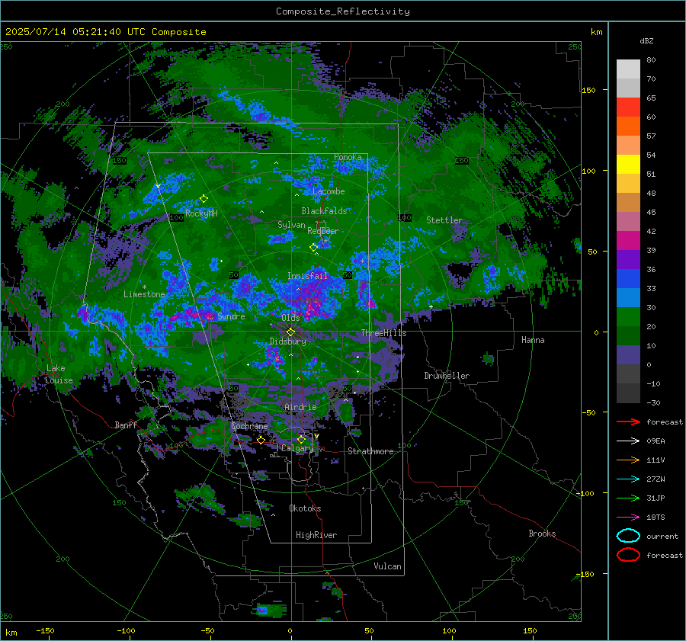Click the ThreeHills city label
Viewport: 686px width, 641px height.
point(383,333)
